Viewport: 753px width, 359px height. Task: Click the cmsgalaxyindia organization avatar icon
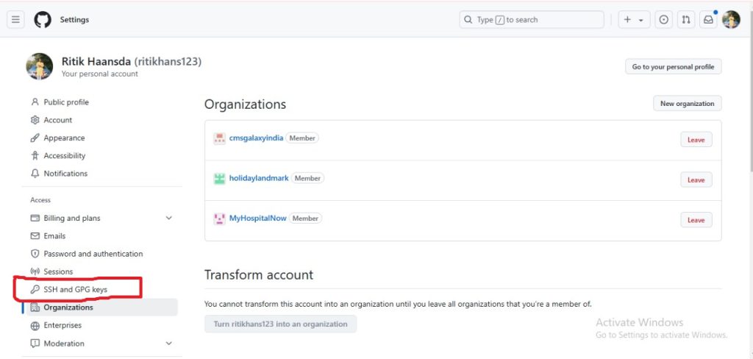click(219, 138)
